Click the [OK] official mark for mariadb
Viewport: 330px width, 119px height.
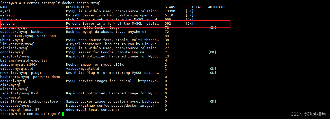tap(190, 15)
